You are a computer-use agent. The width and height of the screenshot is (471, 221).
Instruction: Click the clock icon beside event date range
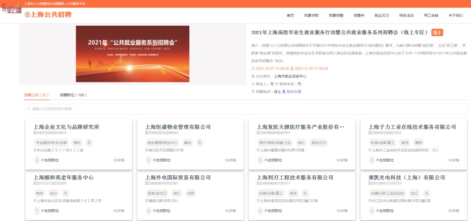253,69
